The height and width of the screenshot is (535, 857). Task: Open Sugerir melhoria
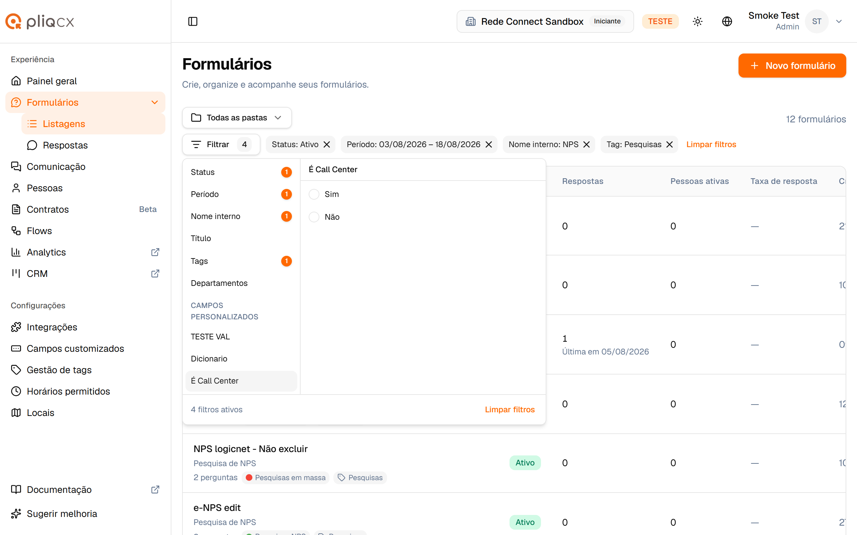tap(85, 513)
